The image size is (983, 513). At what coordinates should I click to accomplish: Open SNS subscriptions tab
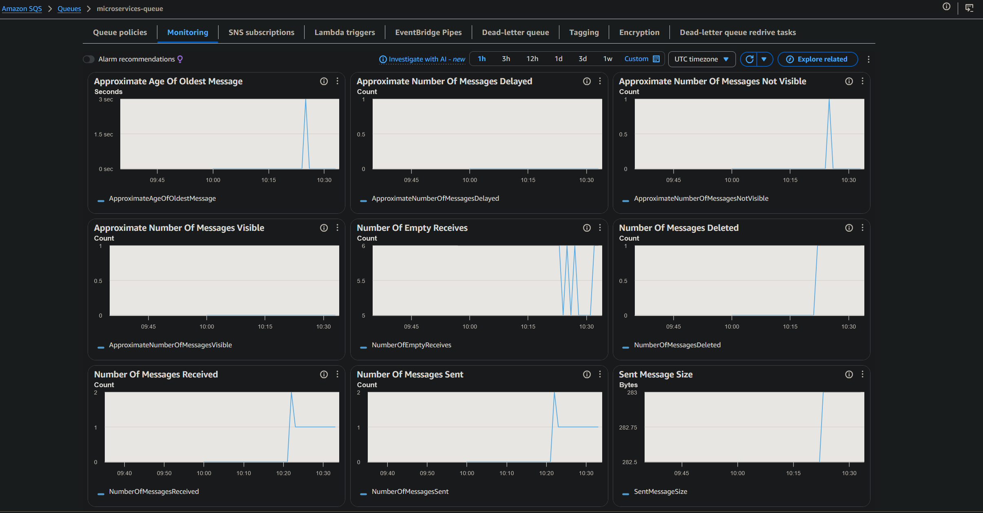[261, 33]
